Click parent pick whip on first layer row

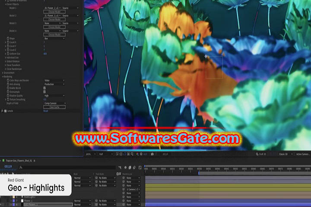tap(124, 178)
